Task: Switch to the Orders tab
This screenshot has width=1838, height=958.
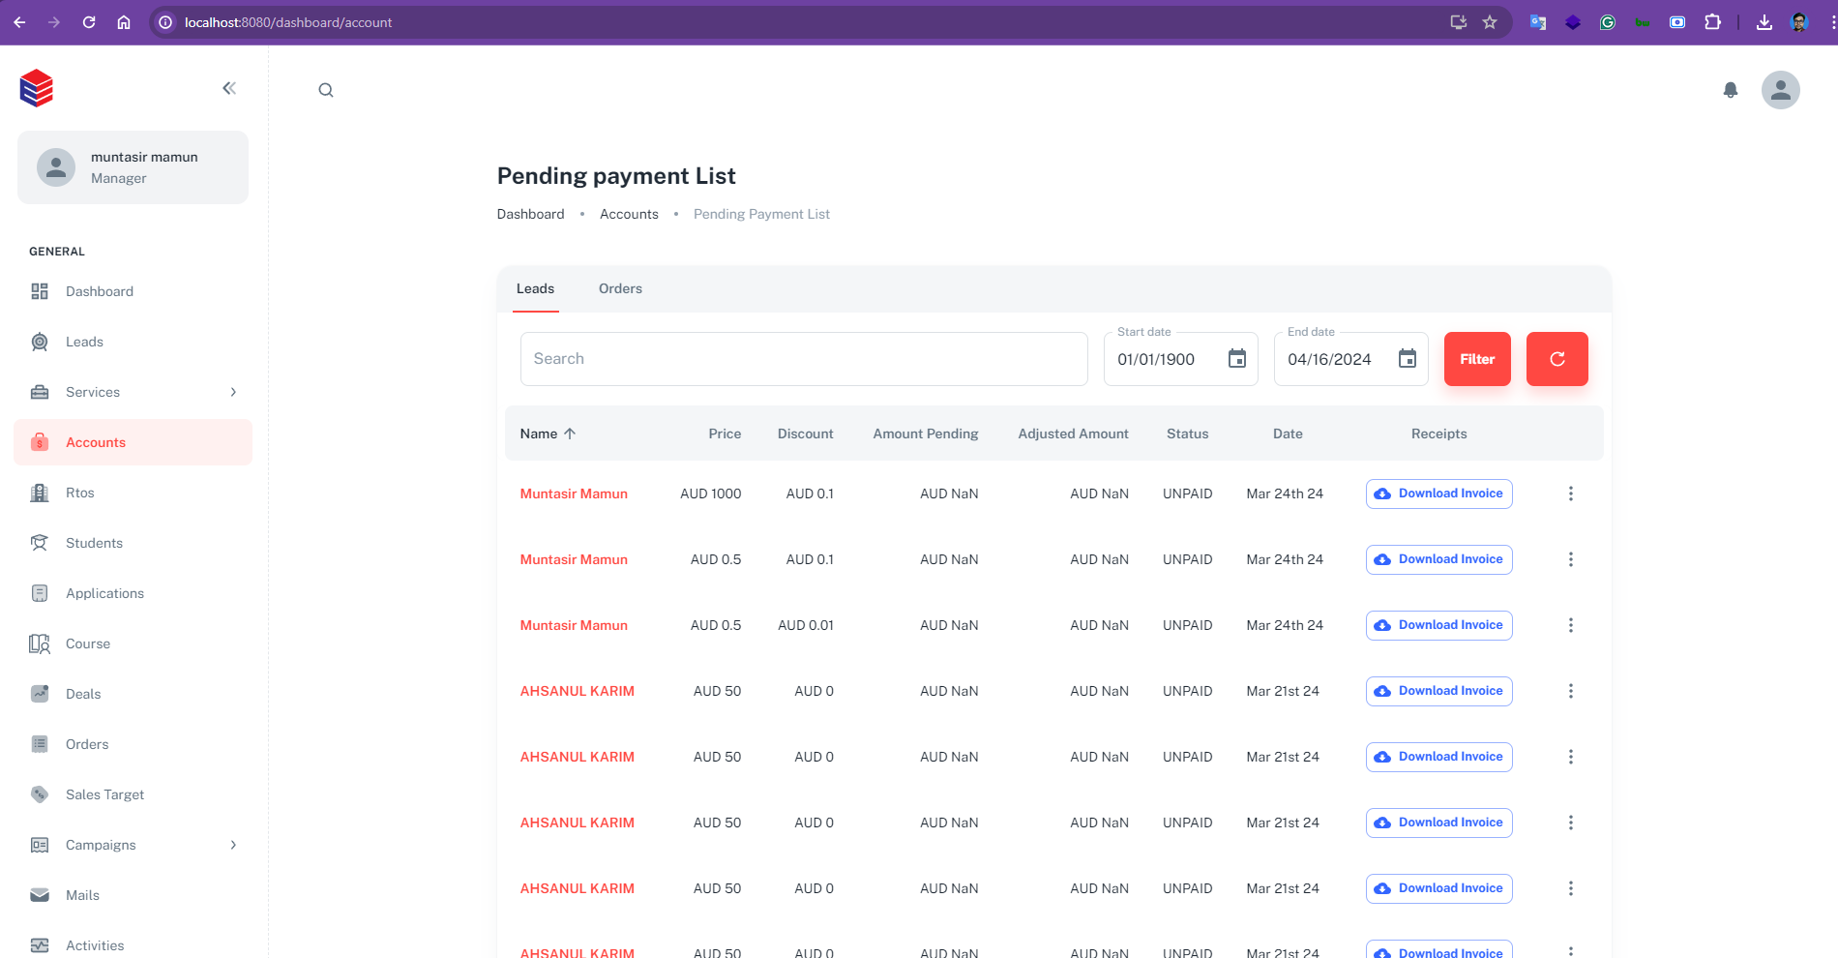Action: [x=620, y=288]
